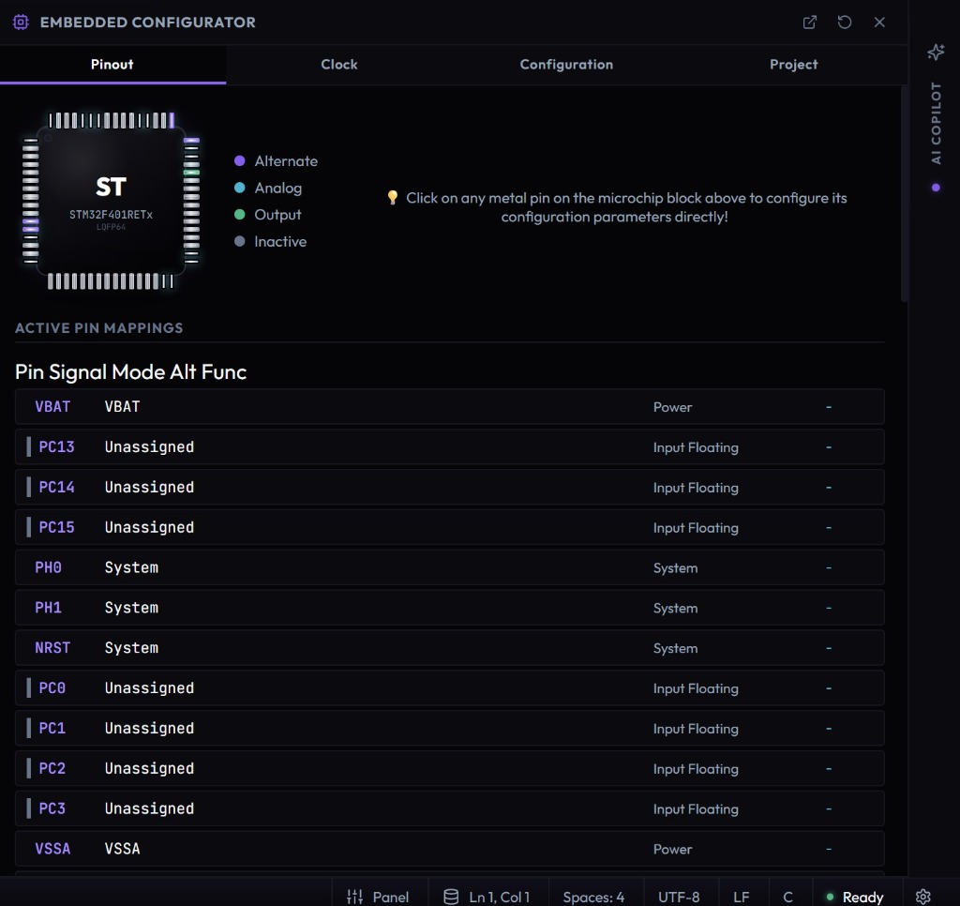Open configurator in external window
960x906 pixels.
point(809,23)
